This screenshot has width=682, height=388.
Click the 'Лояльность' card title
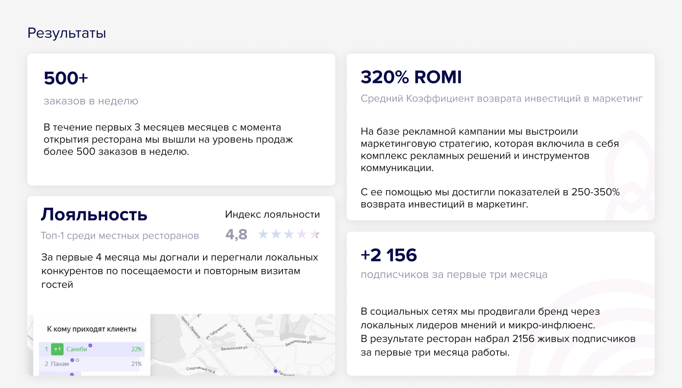click(94, 214)
